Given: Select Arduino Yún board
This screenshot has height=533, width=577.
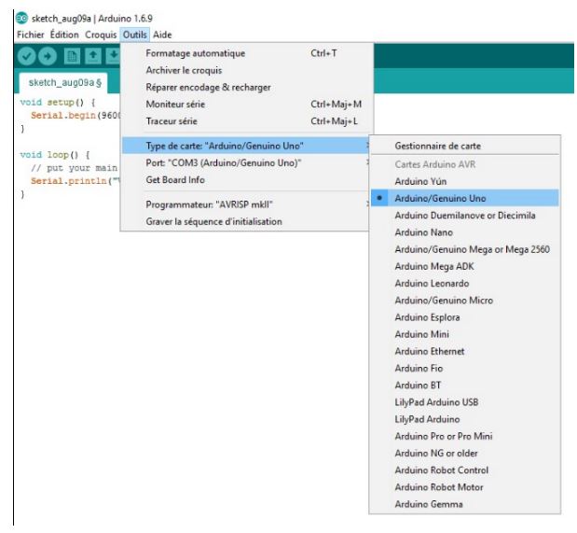Looking at the screenshot, I should (x=465, y=181).
